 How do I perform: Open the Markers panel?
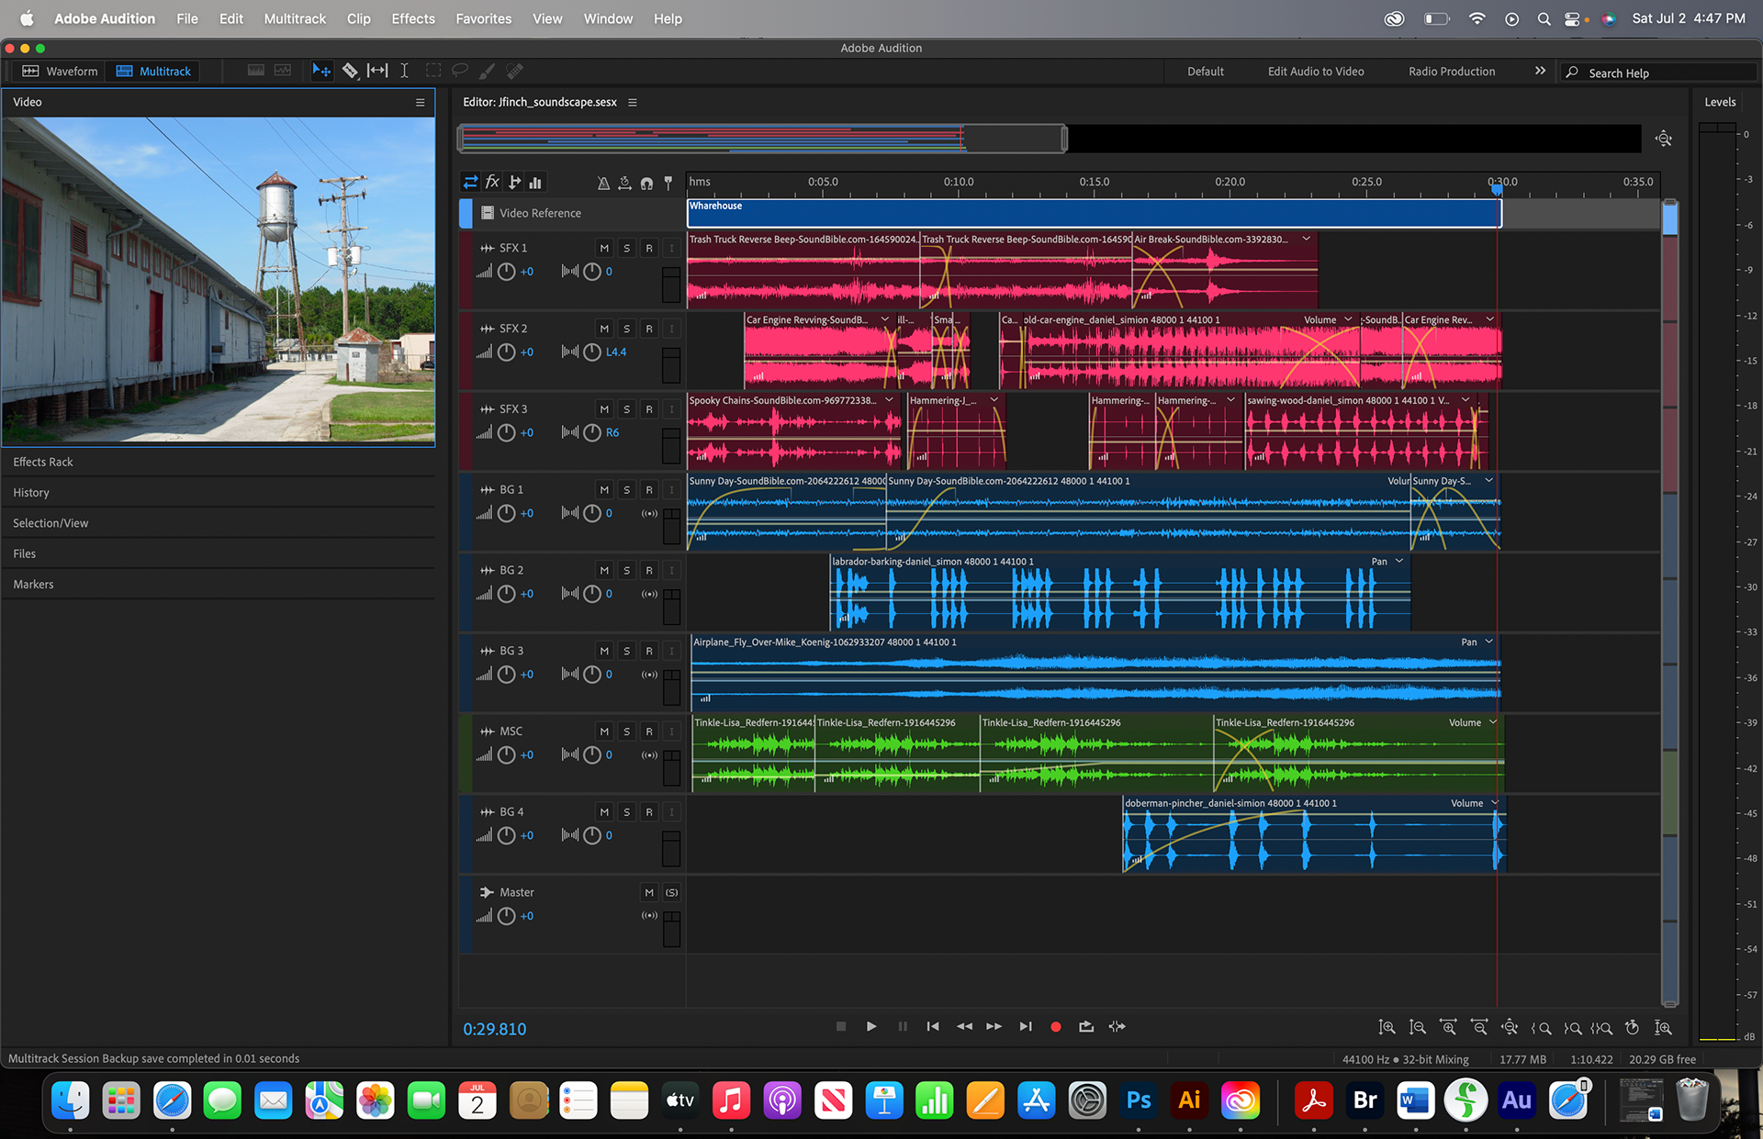tap(34, 584)
